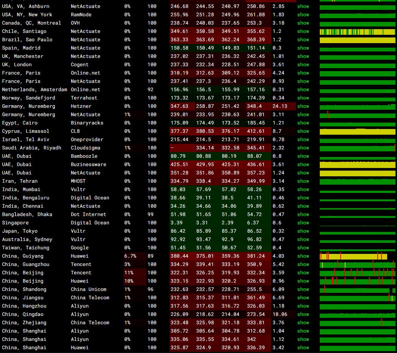Open 'show' for UAE, Dubai Bamboozle
The image size is (397, 353).
coord(303,156)
